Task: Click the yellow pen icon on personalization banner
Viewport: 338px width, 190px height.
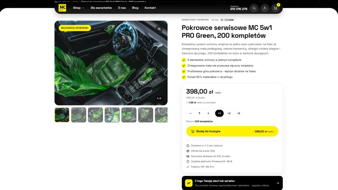Action: coord(189,183)
